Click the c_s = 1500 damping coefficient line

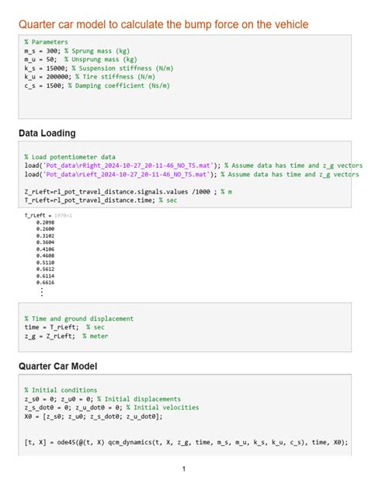pyautogui.click(x=97, y=85)
